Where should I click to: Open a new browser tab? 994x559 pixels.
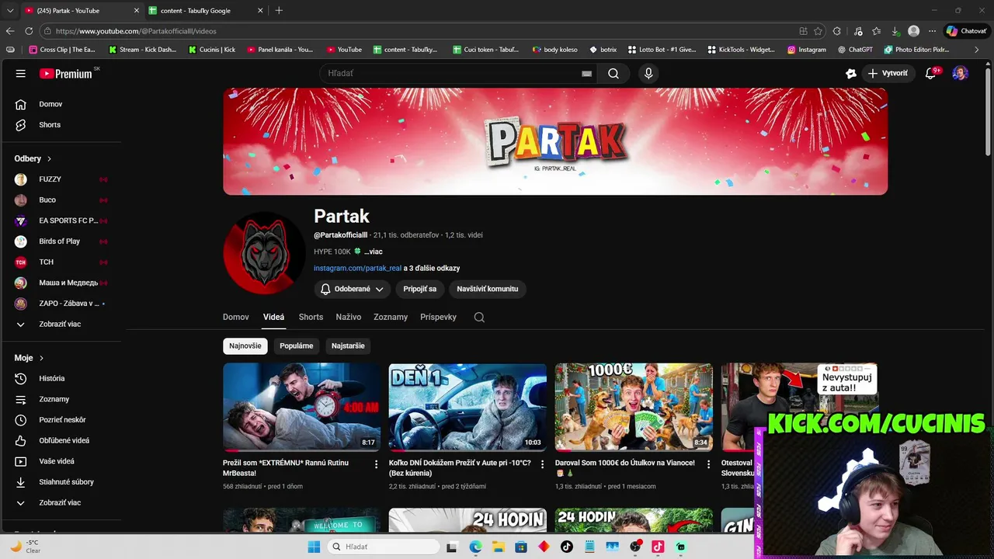point(279,11)
